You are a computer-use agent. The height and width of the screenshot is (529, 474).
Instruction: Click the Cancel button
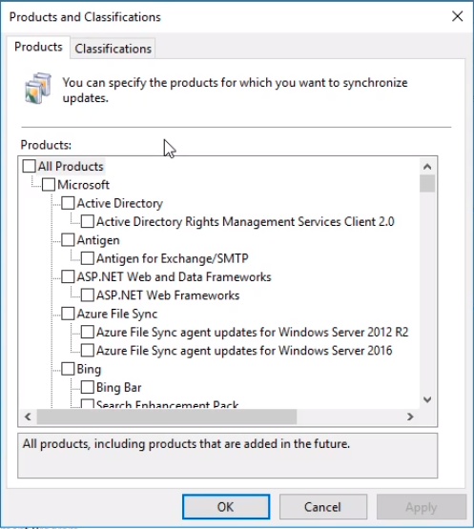coord(322,507)
